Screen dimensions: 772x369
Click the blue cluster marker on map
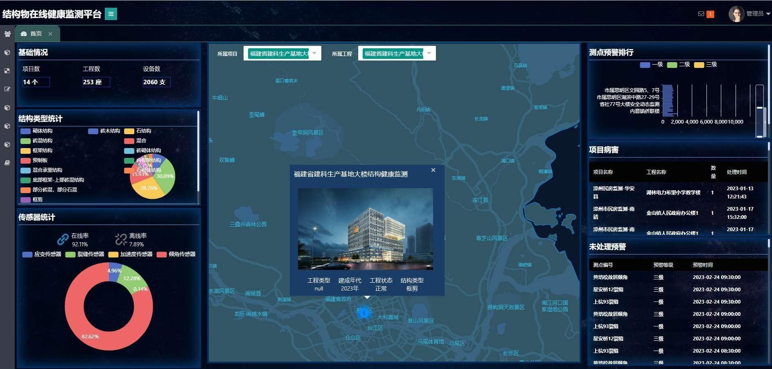(364, 313)
